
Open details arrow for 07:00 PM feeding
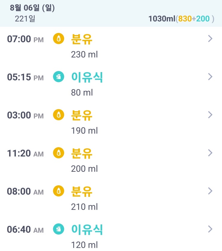tap(210, 39)
